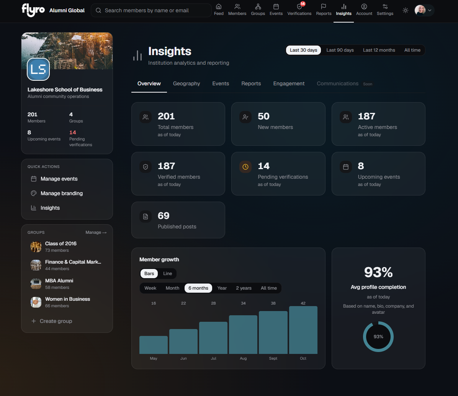This screenshot has width=458, height=396.
Task: Open Women in Business group thumbnail
Action: click(x=36, y=302)
